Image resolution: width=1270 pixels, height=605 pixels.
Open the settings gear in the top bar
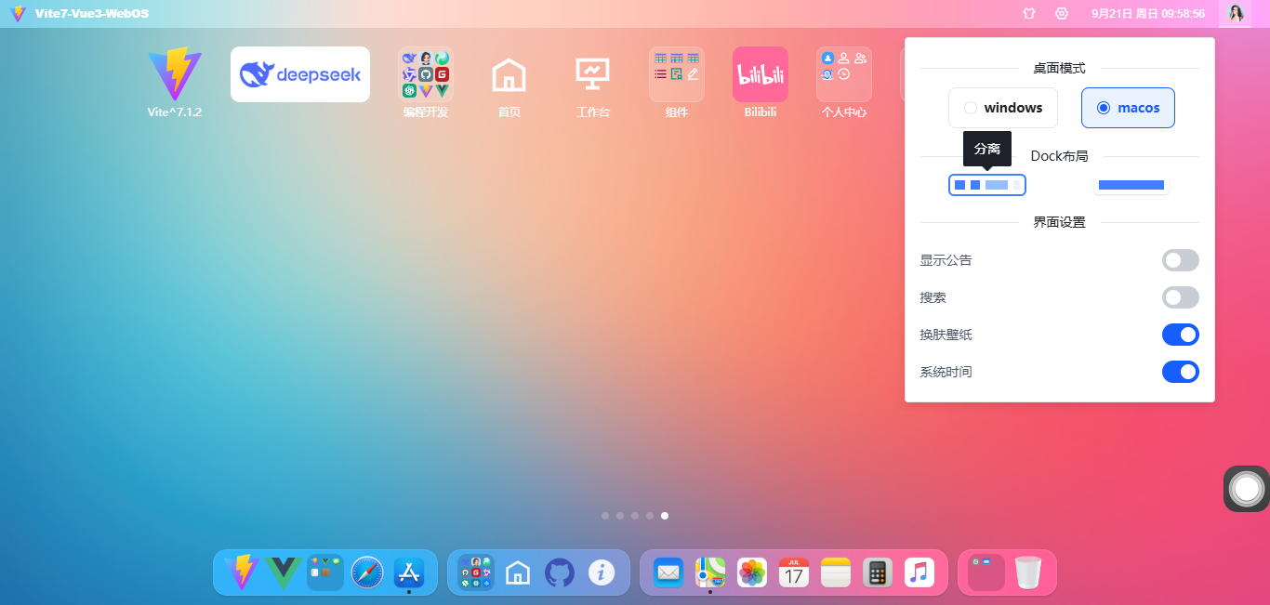[x=1061, y=13]
